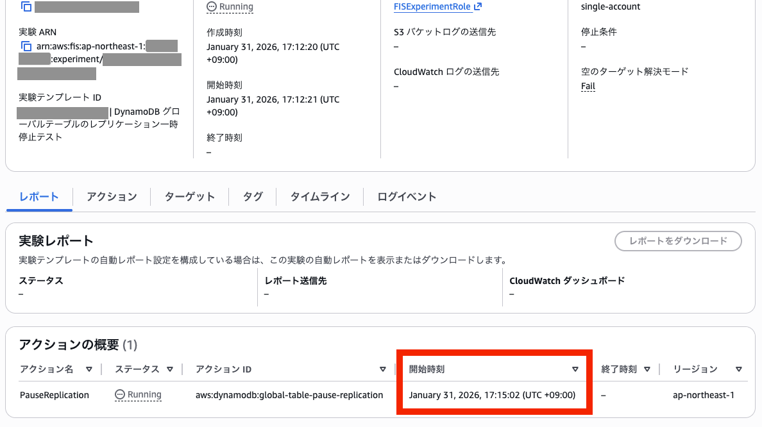Switch to the アクション tab

point(110,197)
